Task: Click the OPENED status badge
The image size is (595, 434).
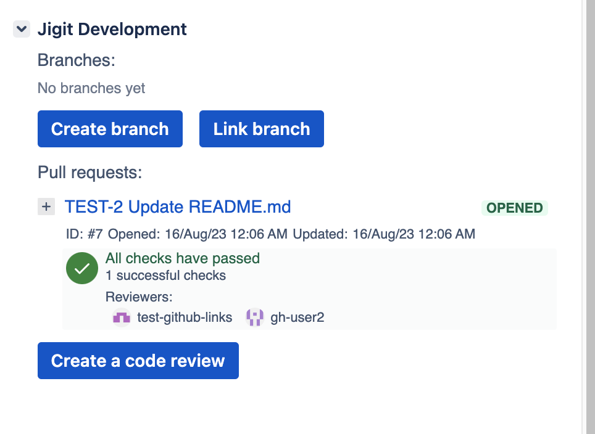Action: (x=514, y=208)
